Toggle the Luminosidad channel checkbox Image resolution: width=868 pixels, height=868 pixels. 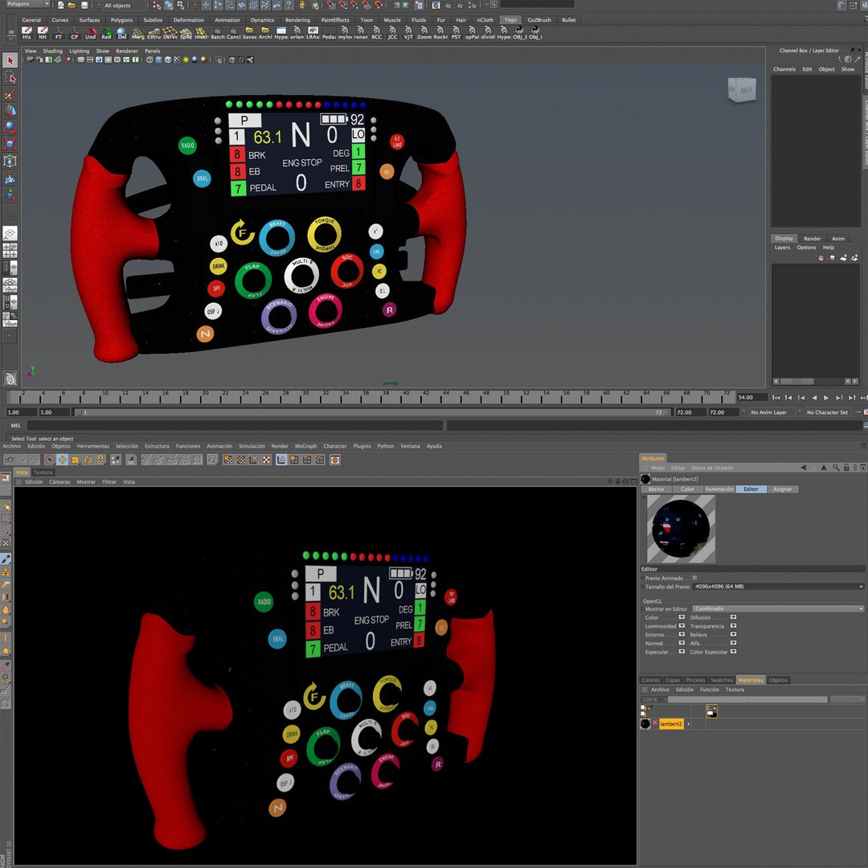682,626
